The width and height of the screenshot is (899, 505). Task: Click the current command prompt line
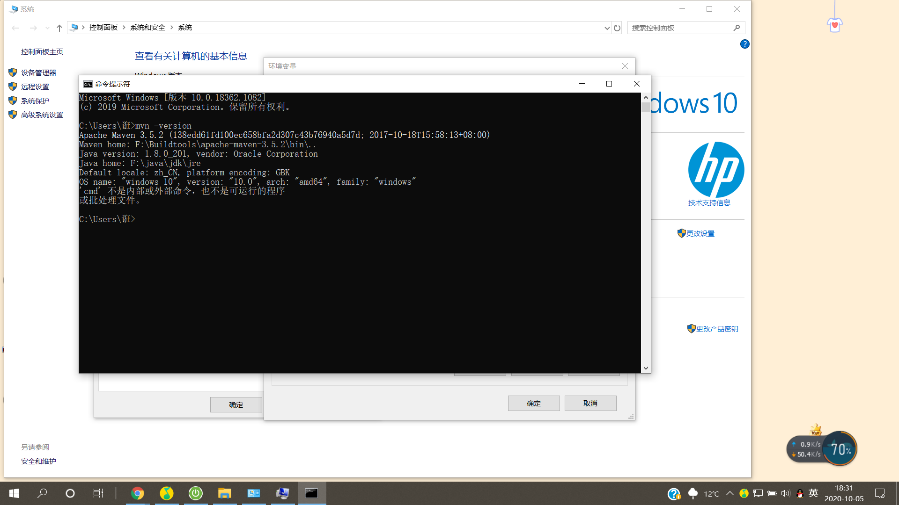click(x=107, y=219)
